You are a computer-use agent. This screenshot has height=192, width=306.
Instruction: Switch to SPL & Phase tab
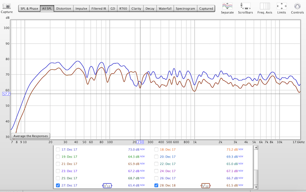point(29,8)
